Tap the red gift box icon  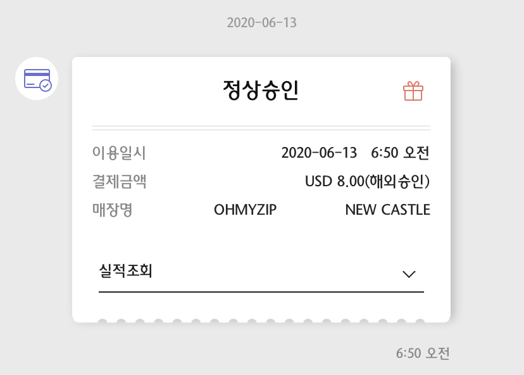point(413,91)
